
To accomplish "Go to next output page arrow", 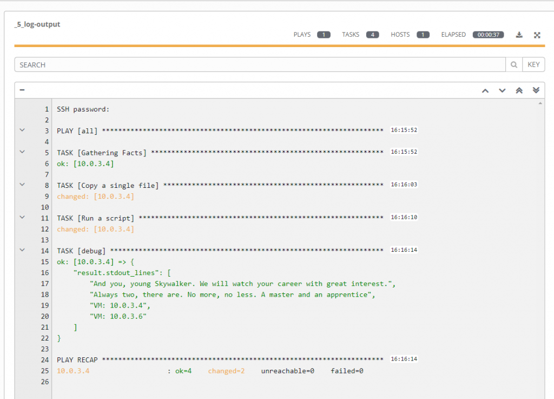I will [x=502, y=90].
